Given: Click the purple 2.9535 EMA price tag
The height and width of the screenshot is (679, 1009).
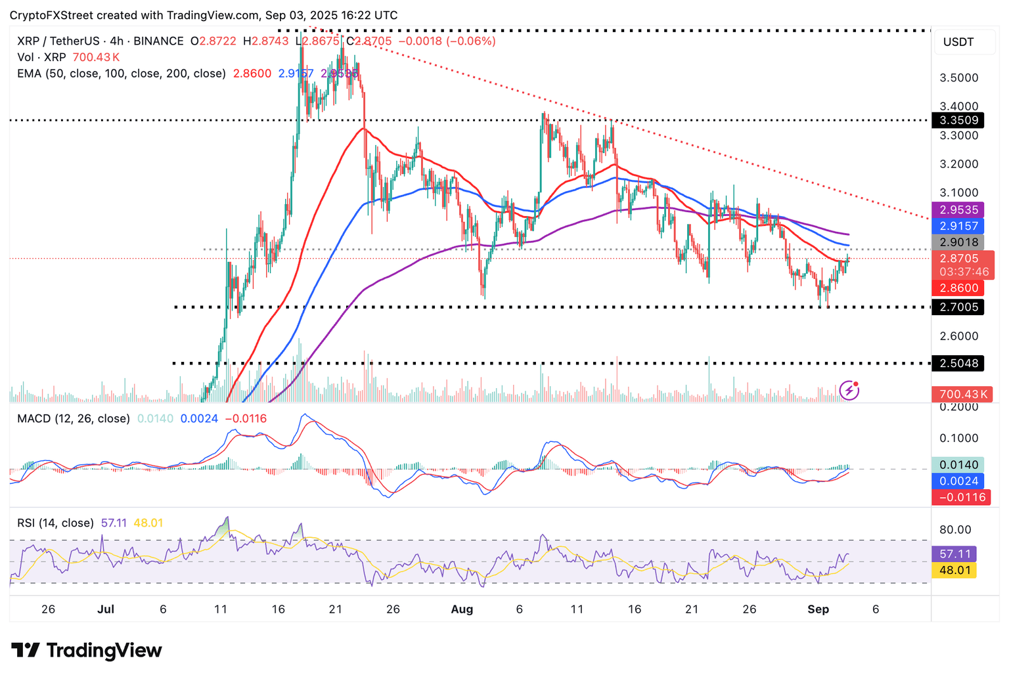Looking at the screenshot, I should (x=958, y=210).
